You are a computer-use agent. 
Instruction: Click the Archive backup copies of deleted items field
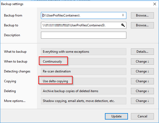click(x=84, y=91)
